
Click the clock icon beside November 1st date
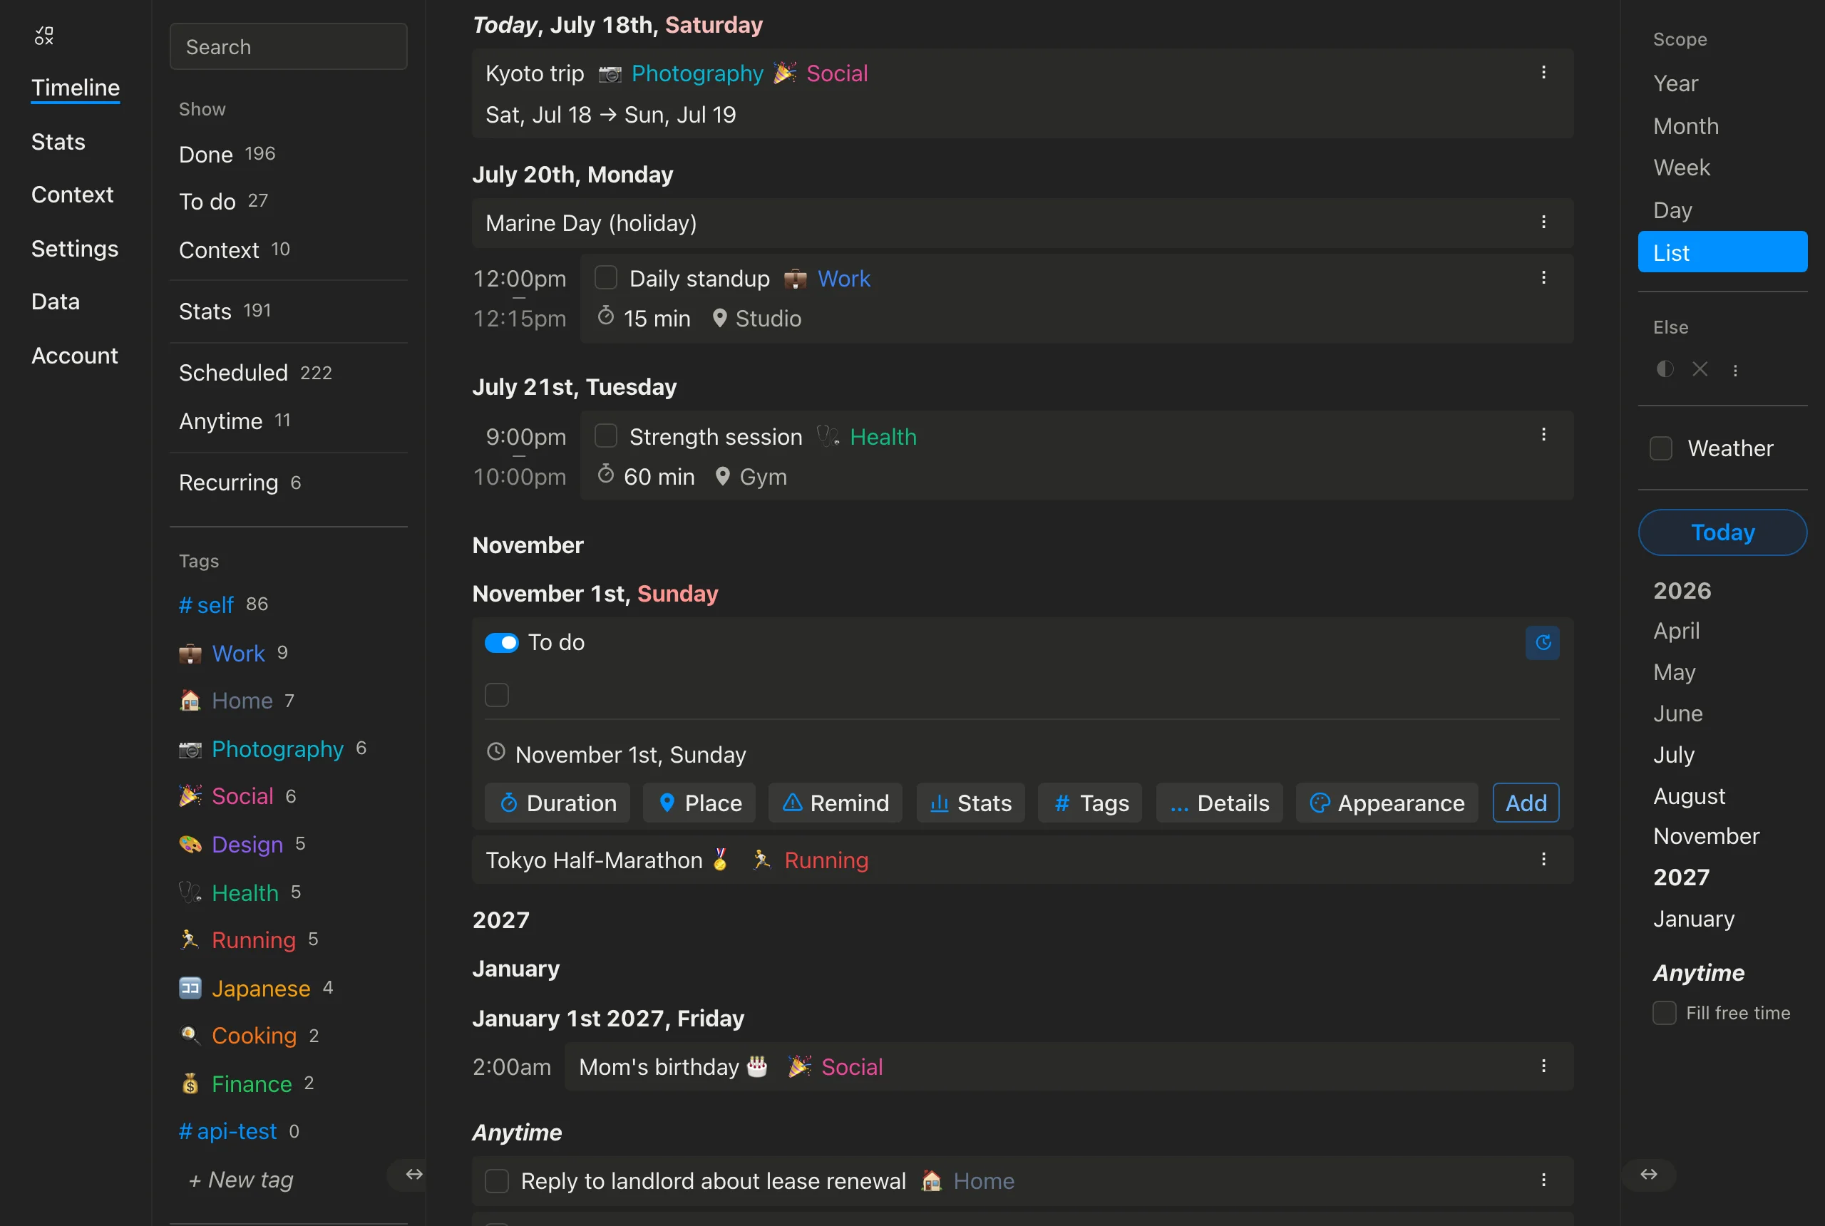[495, 752]
